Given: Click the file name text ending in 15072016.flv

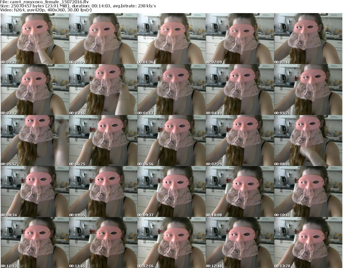Looking at the screenshot, I should coord(45,2).
